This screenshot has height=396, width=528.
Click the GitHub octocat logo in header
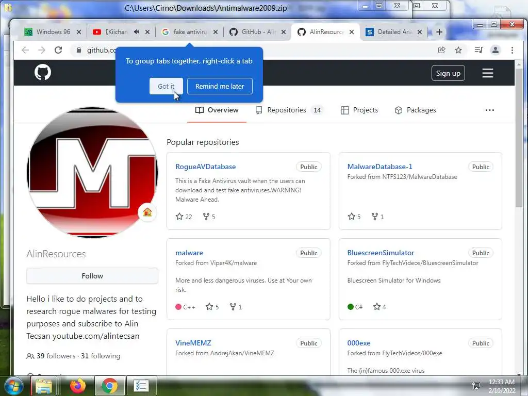click(x=43, y=72)
